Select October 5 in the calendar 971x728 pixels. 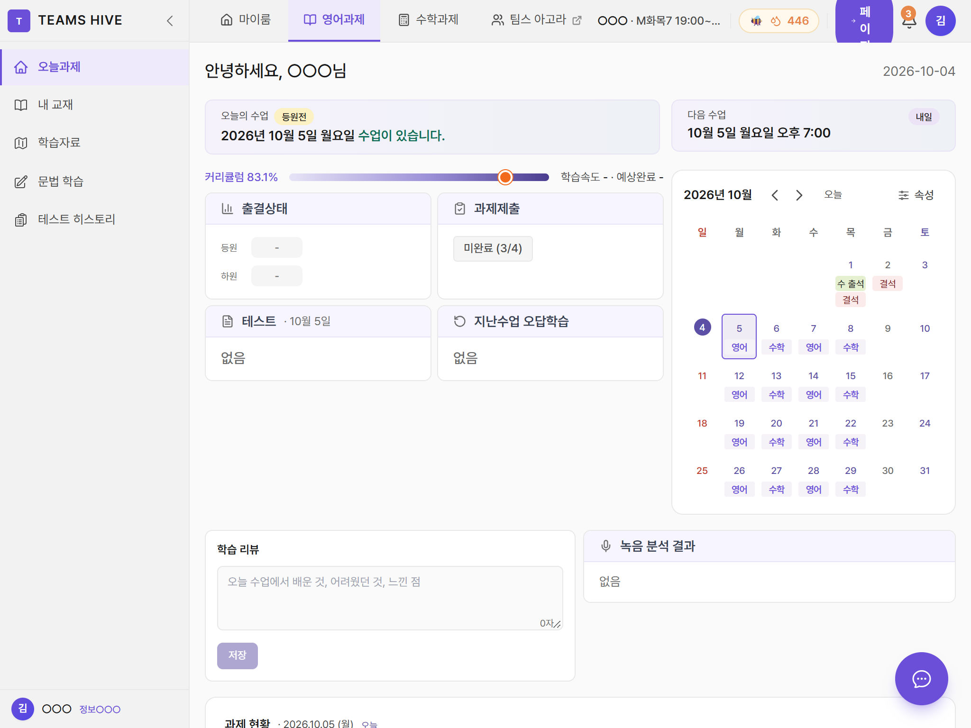click(x=739, y=336)
